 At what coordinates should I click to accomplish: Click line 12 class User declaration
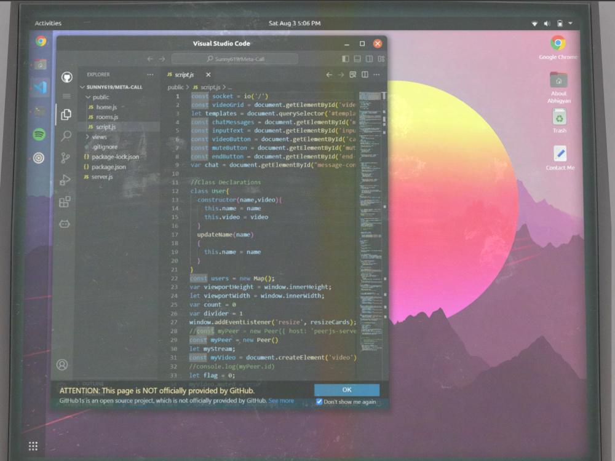click(x=210, y=191)
